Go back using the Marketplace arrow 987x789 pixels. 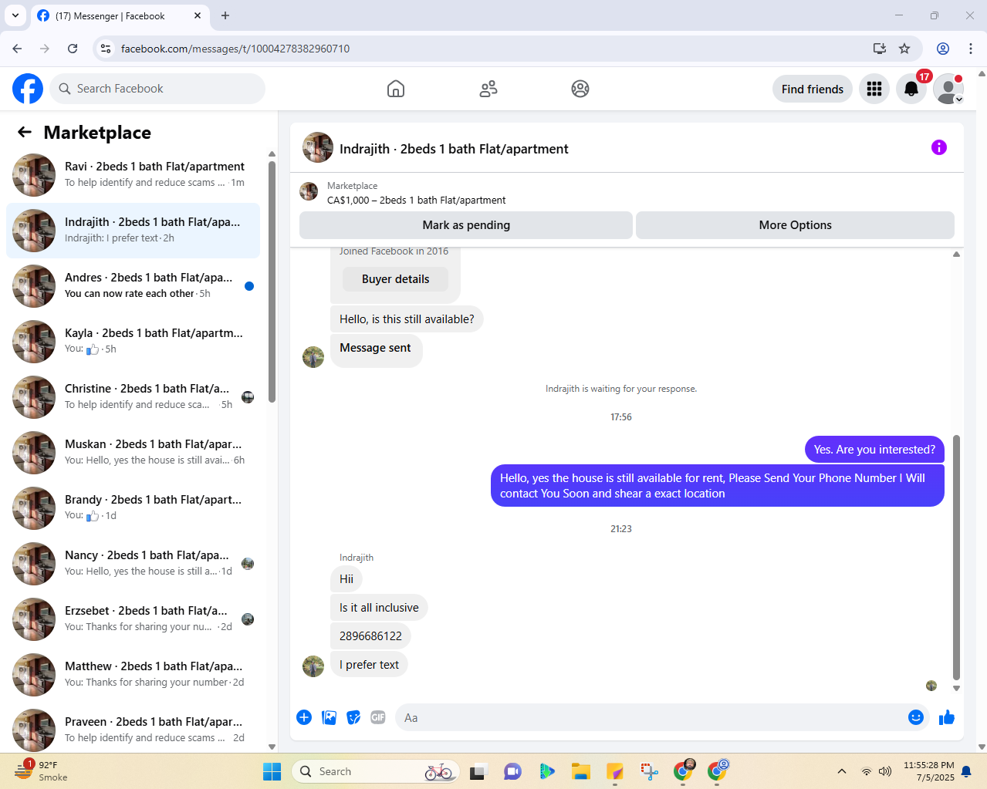point(25,132)
